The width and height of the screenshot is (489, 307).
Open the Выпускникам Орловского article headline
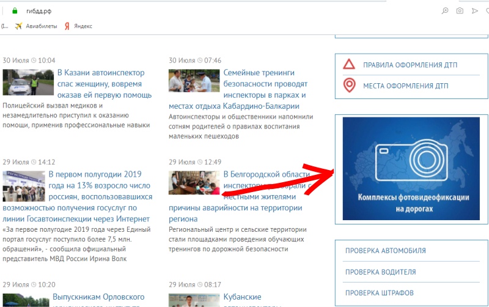coord(100,297)
